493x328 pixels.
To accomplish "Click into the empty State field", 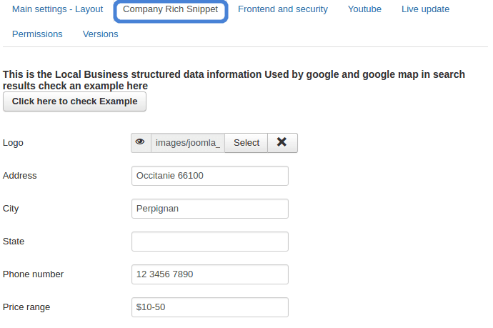I will click(x=209, y=242).
